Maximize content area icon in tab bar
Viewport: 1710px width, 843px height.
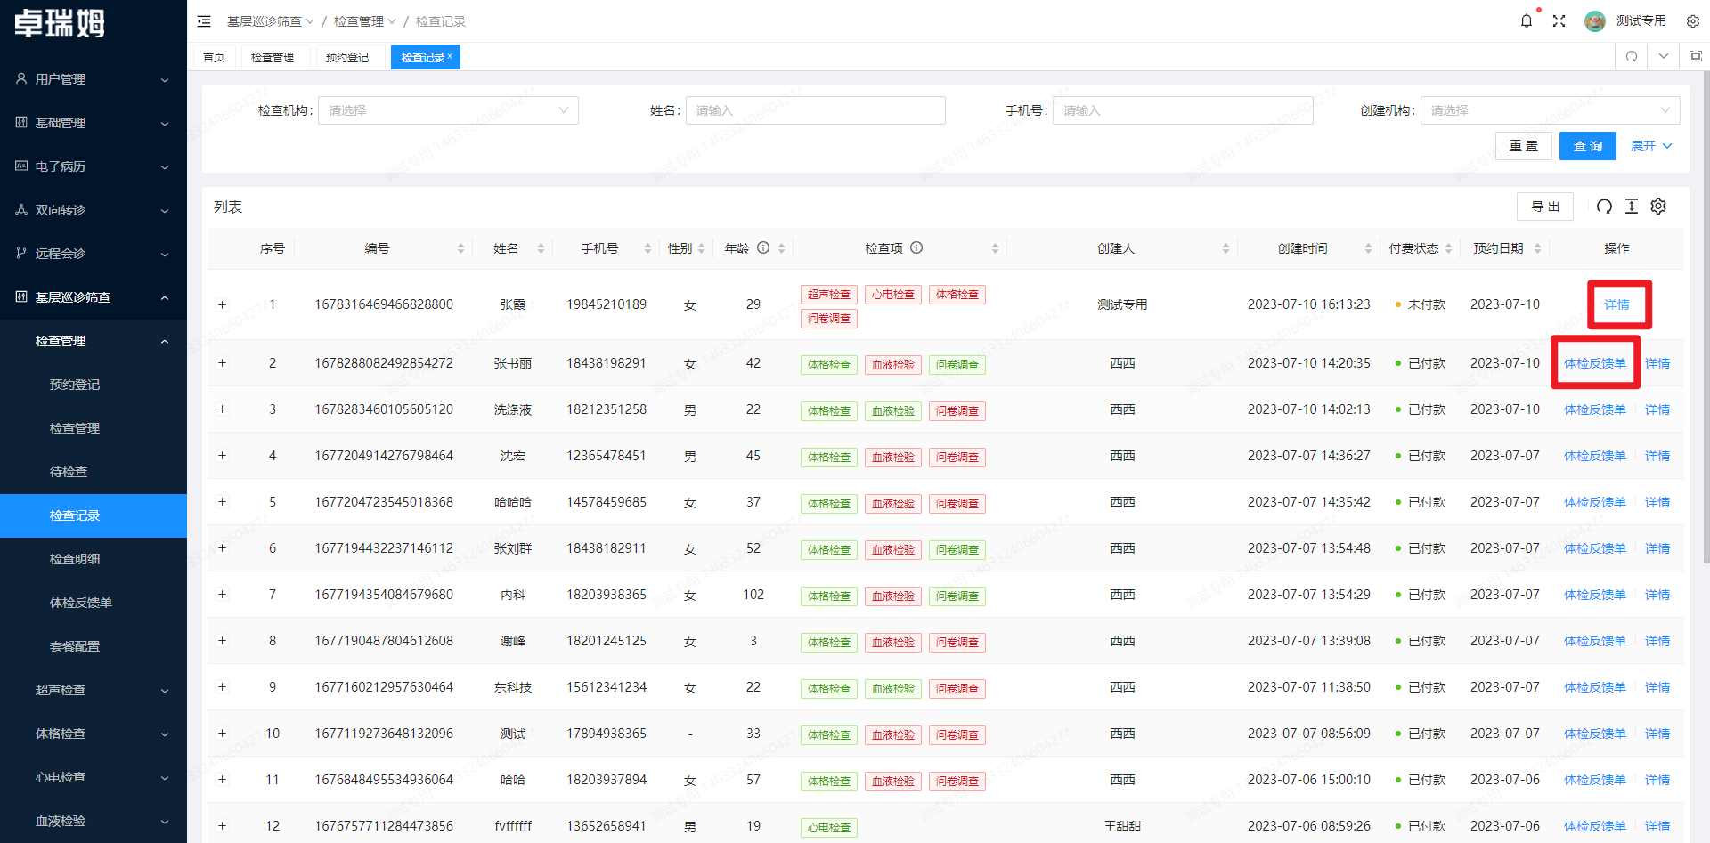pyautogui.click(x=1696, y=56)
